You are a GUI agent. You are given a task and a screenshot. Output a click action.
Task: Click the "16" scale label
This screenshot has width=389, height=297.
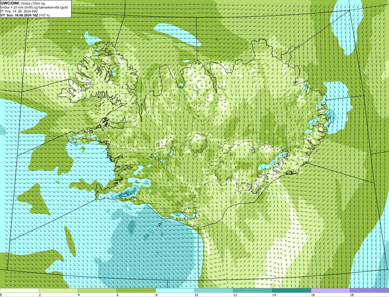(x=313, y=295)
